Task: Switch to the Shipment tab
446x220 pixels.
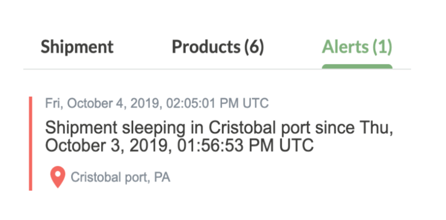Action: (77, 47)
